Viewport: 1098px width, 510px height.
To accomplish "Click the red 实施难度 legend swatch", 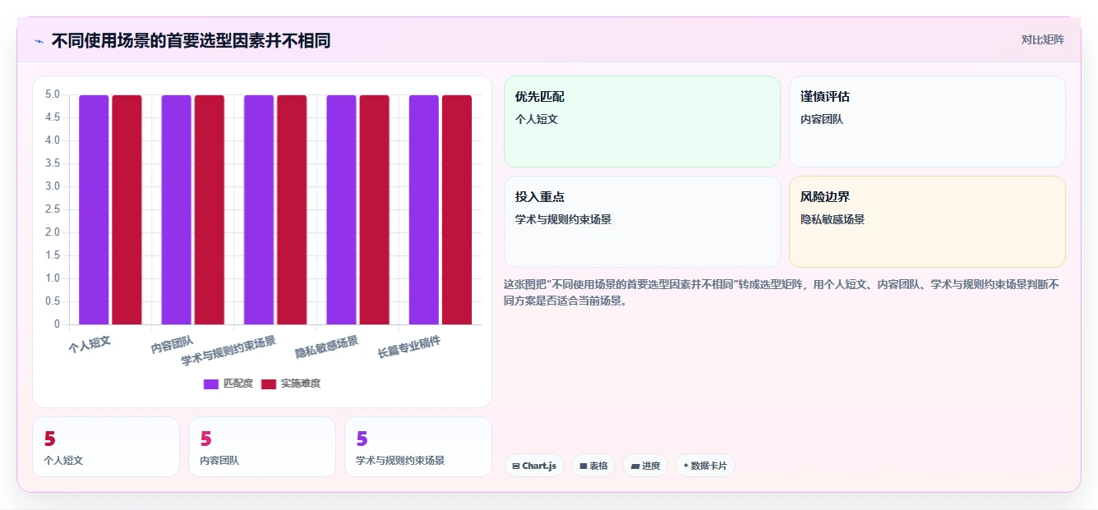I will (269, 384).
